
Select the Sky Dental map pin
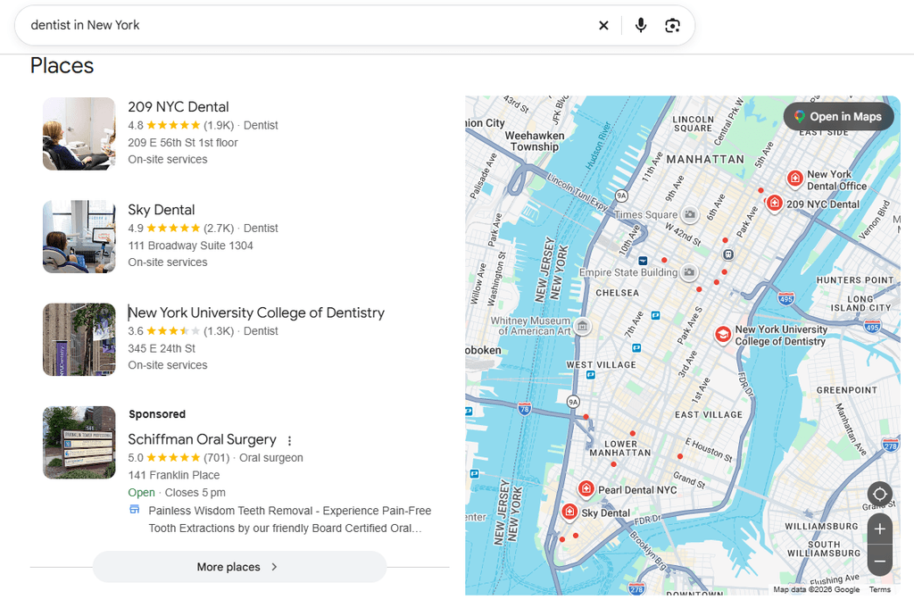click(569, 512)
